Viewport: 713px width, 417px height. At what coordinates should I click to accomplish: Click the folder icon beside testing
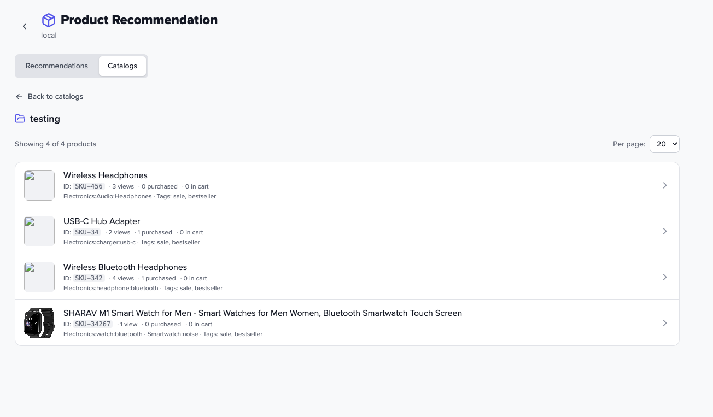coord(21,118)
